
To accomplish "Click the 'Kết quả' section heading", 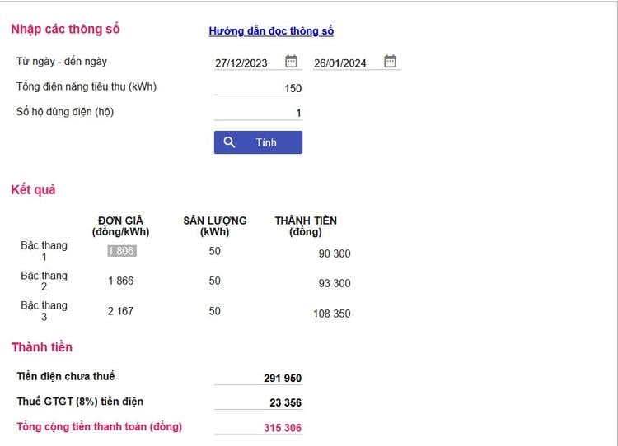I will [33, 190].
